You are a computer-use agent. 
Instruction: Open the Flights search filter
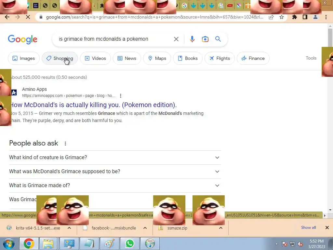[220, 58]
